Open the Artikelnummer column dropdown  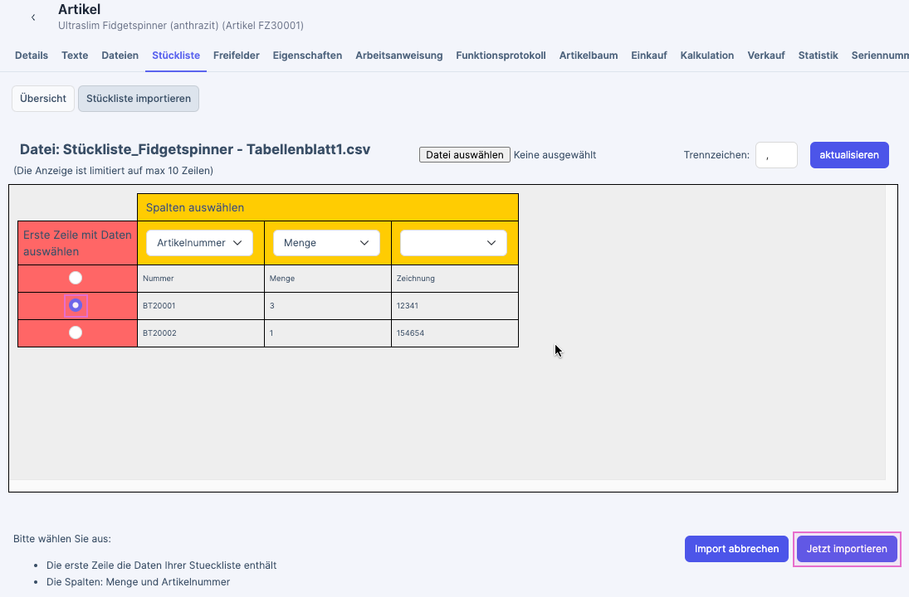[x=199, y=243]
